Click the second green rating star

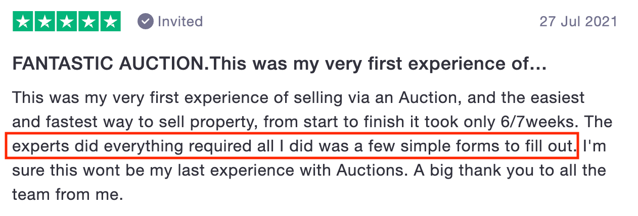click(45, 21)
